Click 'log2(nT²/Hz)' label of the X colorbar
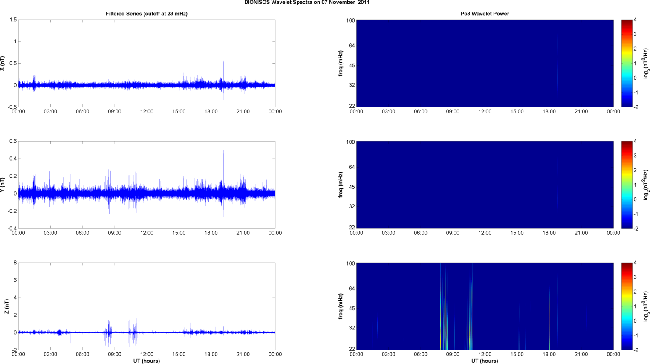Viewport: 650px width, 364px height. click(x=646, y=64)
